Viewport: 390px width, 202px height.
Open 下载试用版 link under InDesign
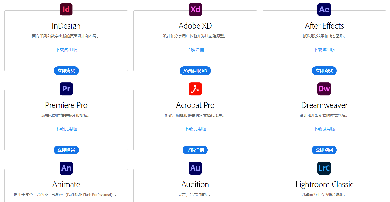coord(66,50)
